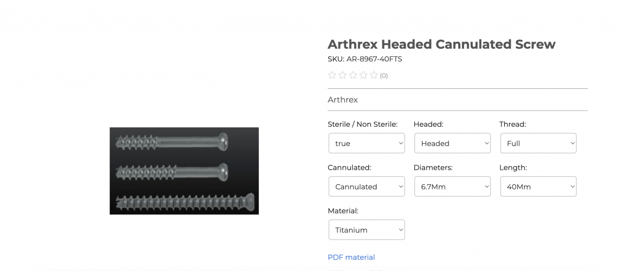638x271 pixels.
Task: Rate the product one star
Action: click(x=333, y=75)
